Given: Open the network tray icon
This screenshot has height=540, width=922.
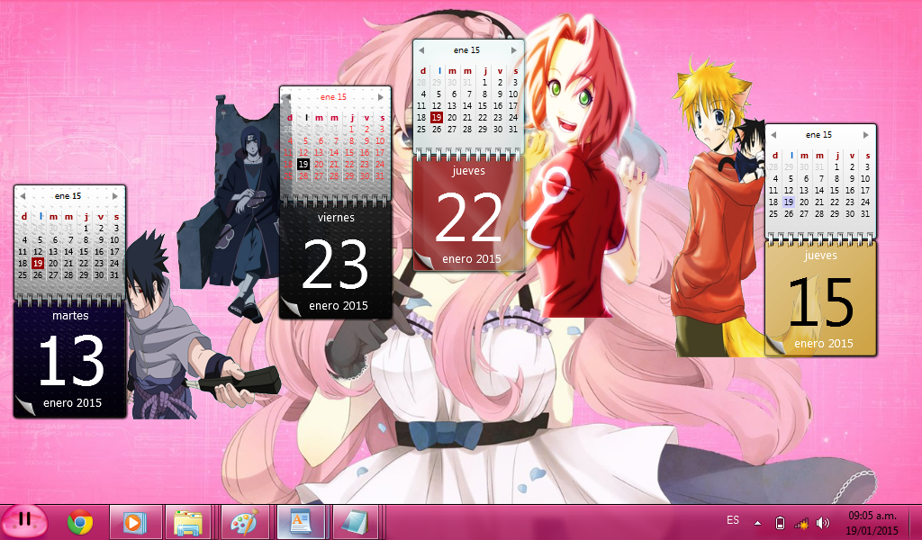Looking at the screenshot, I should click(800, 523).
